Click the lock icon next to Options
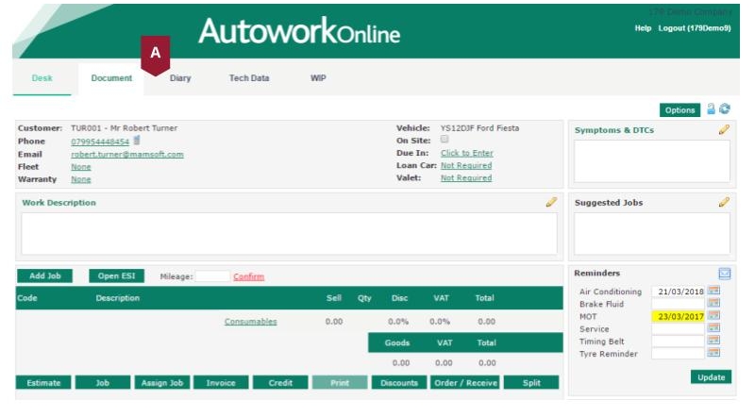The image size is (755, 417). 711,109
